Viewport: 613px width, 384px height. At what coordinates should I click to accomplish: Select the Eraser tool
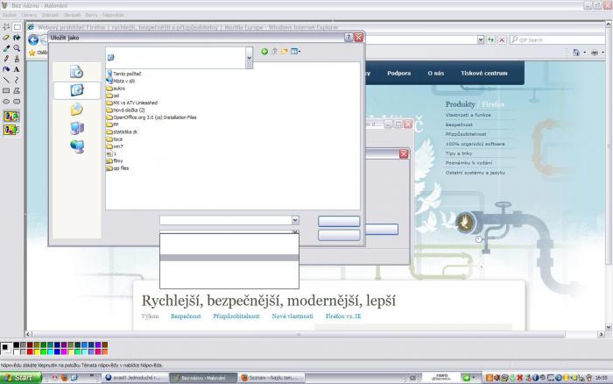point(6,38)
